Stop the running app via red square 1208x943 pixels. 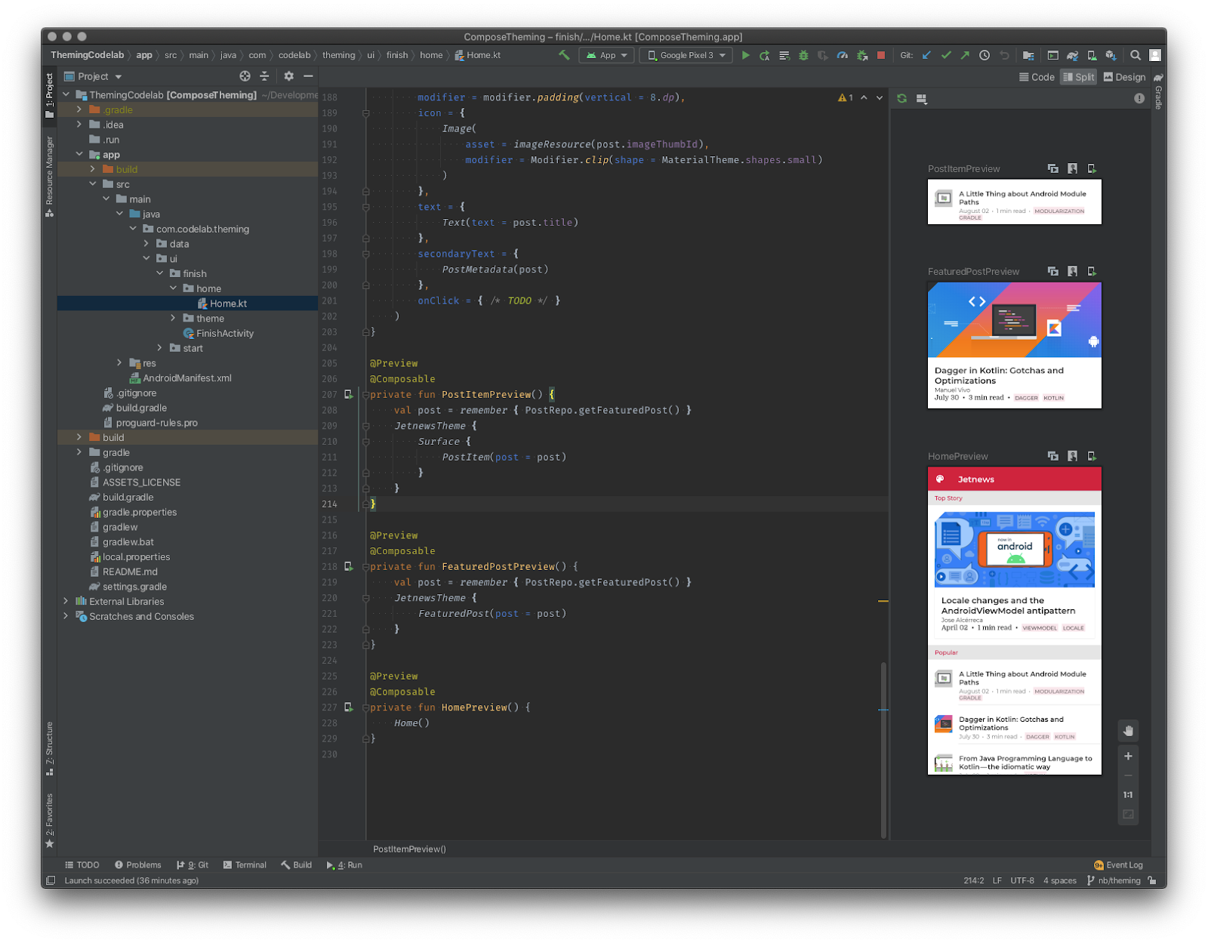click(x=881, y=55)
